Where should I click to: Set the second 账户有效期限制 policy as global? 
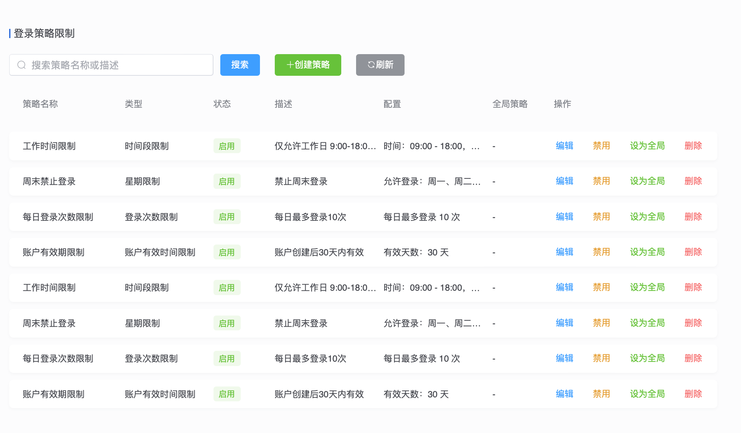pos(647,394)
